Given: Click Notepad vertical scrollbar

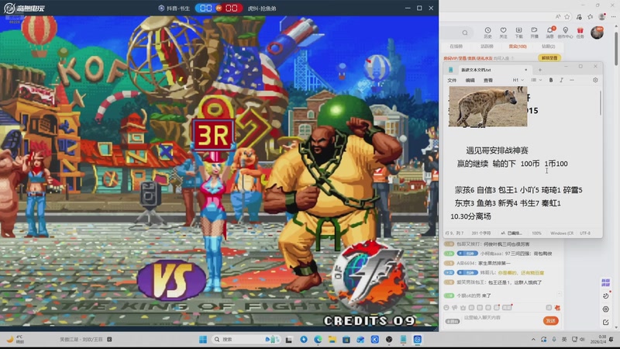Looking at the screenshot, I should (600, 103).
